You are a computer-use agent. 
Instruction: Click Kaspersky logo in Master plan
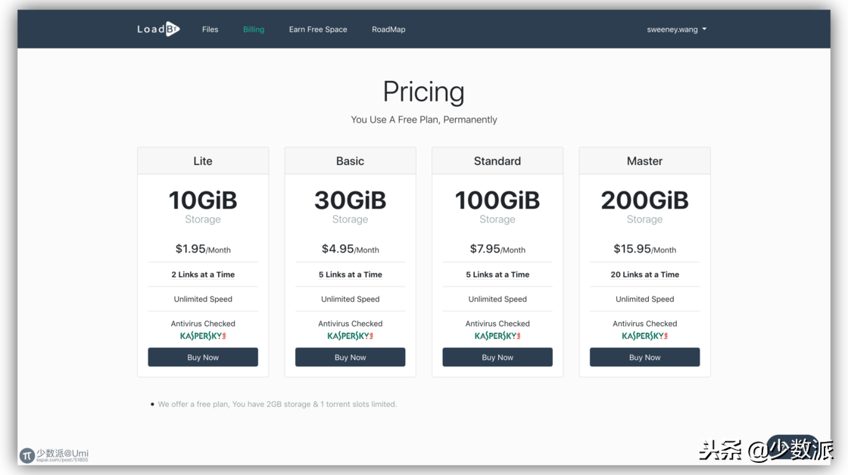coord(644,336)
